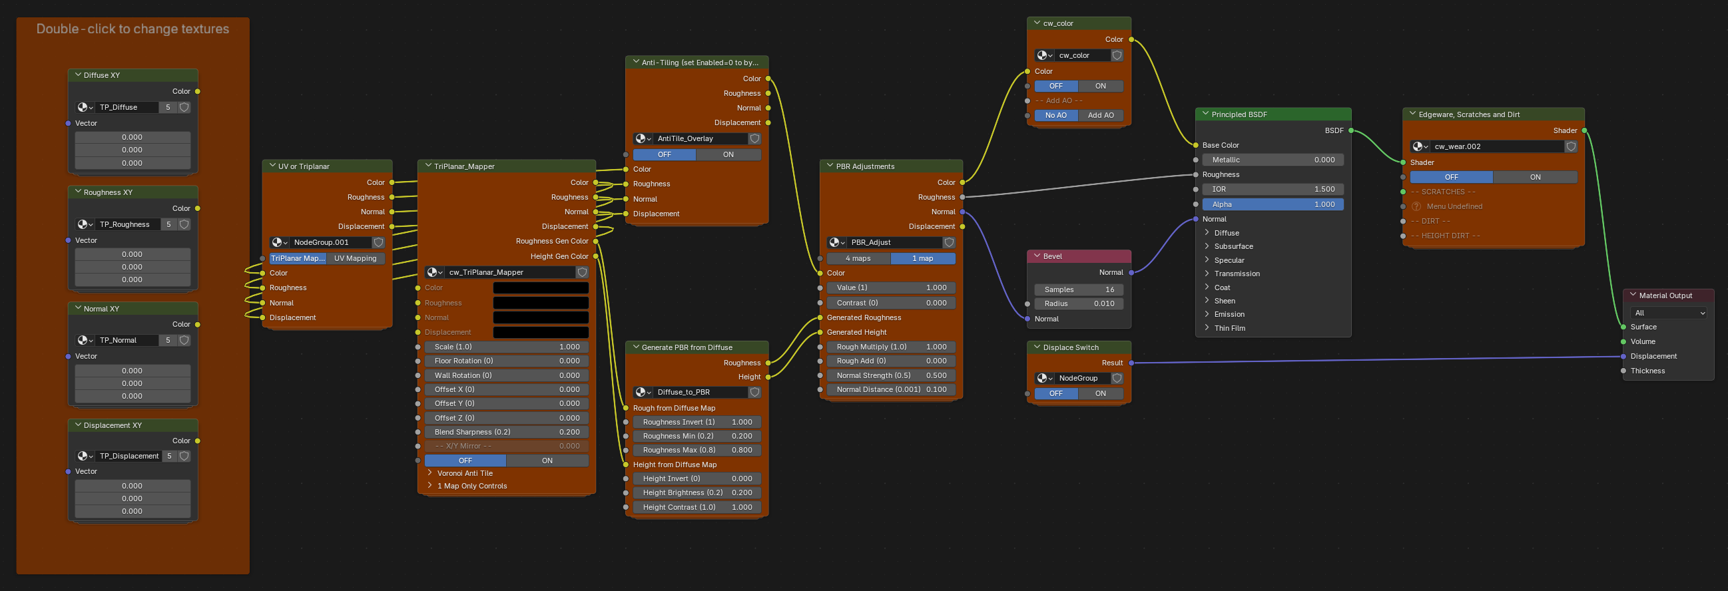
Task: Open Material Output target dropdown All
Action: 1669,313
